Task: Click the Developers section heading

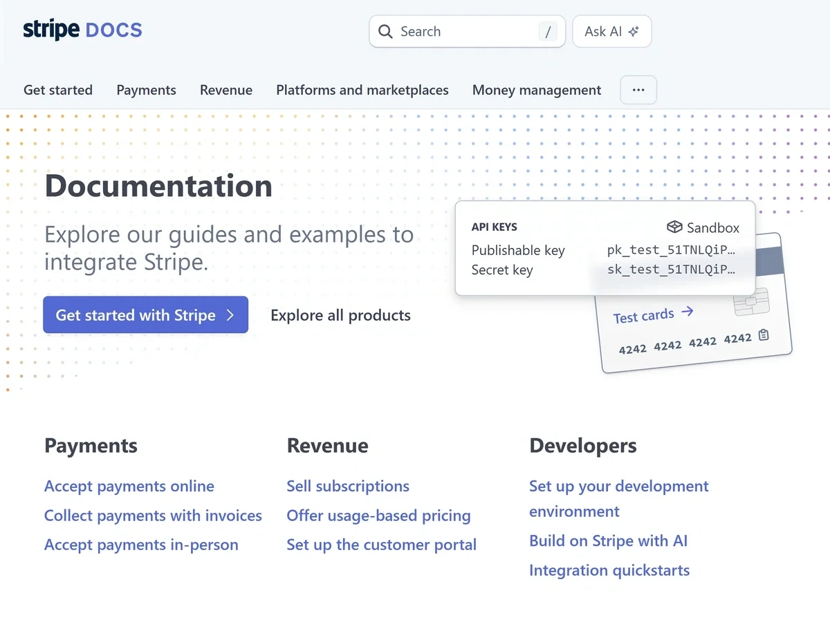Action: (583, 446)
